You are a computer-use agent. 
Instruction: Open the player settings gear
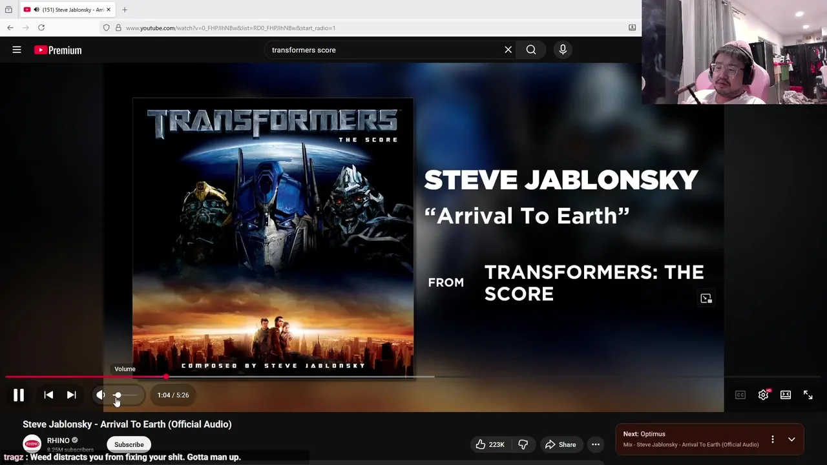pyautogui.click(x=763, y=395)
